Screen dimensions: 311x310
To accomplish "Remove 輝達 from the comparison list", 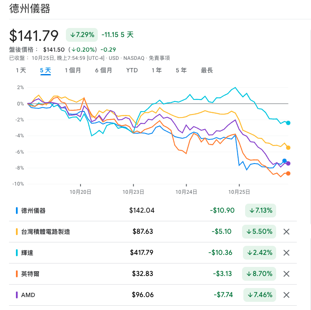I will click(286, 253).
